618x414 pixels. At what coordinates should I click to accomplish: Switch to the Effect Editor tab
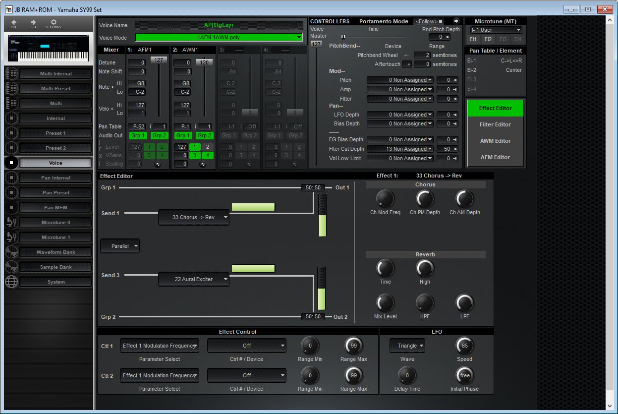(496, 108)
